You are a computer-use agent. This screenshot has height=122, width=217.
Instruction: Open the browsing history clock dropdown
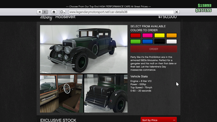pos(62,12)
